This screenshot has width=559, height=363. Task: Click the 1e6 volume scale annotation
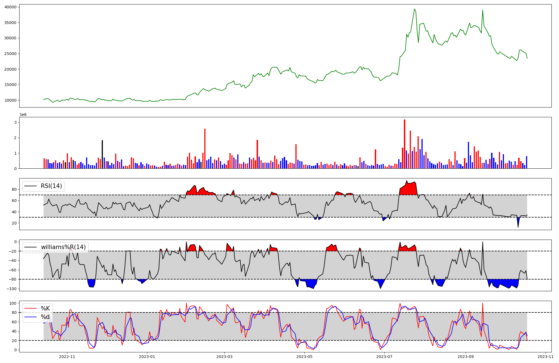[23, 115]
